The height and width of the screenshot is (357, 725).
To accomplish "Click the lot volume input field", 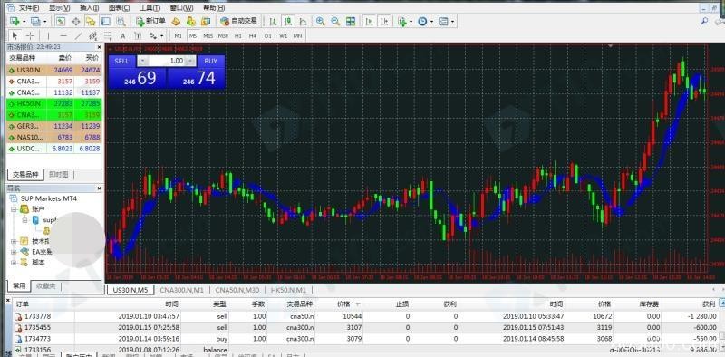I will click(167, 61).
